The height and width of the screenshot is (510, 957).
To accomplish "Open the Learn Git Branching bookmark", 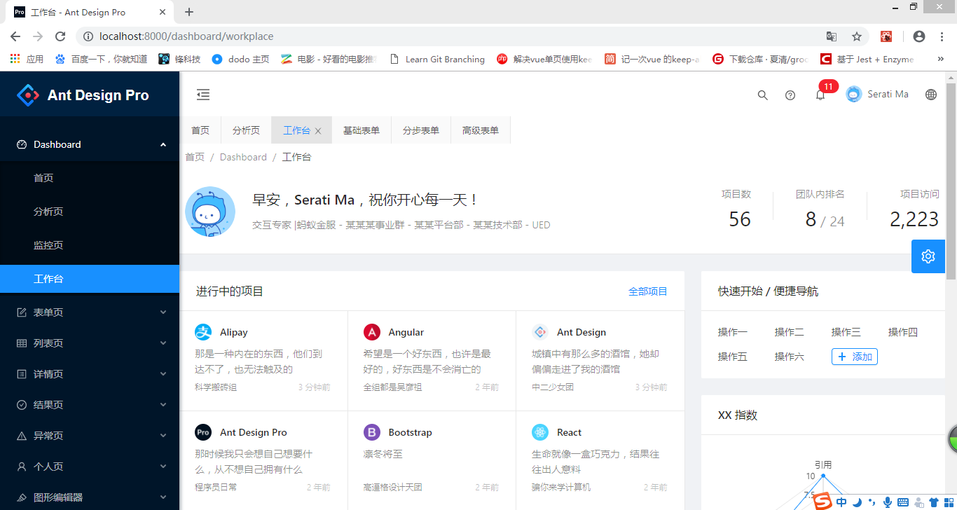I will (437, 60).
